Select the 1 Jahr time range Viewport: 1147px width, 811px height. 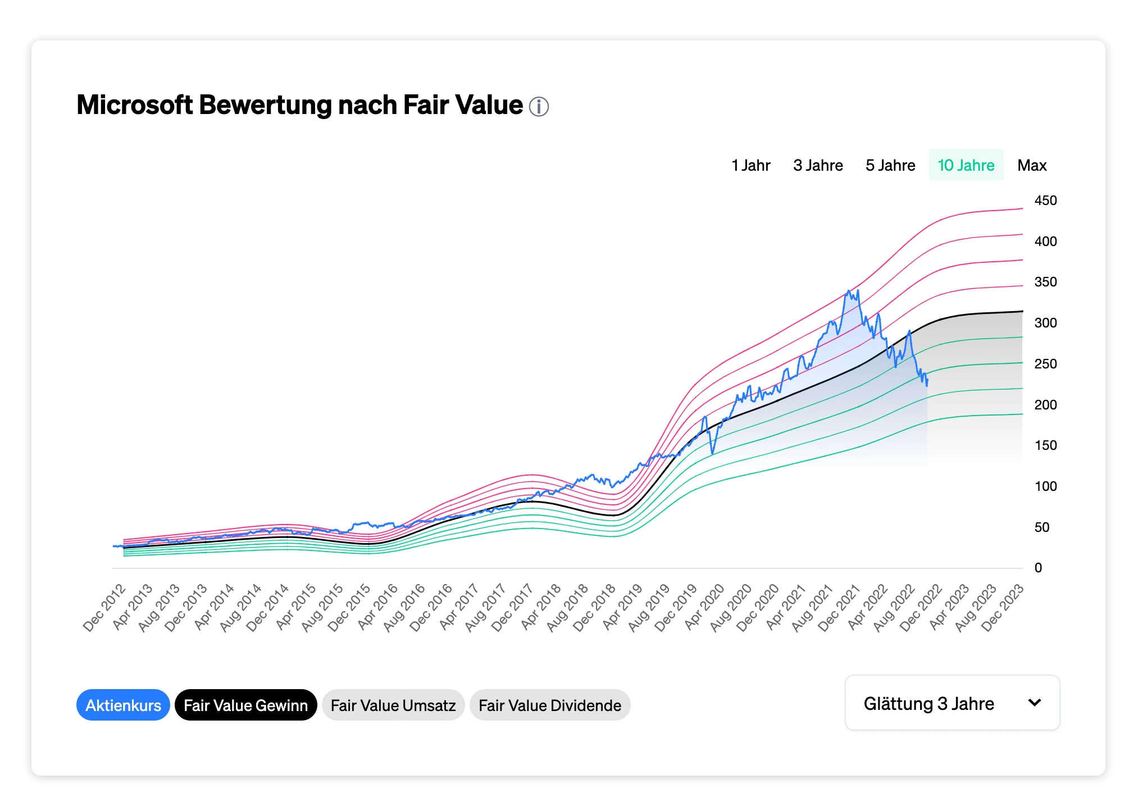pos(750,166)
